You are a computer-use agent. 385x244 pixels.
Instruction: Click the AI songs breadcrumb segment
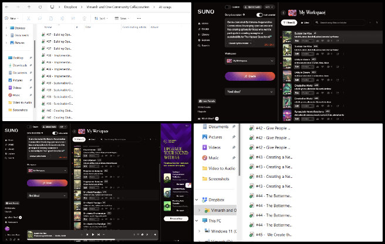point(165,7)
